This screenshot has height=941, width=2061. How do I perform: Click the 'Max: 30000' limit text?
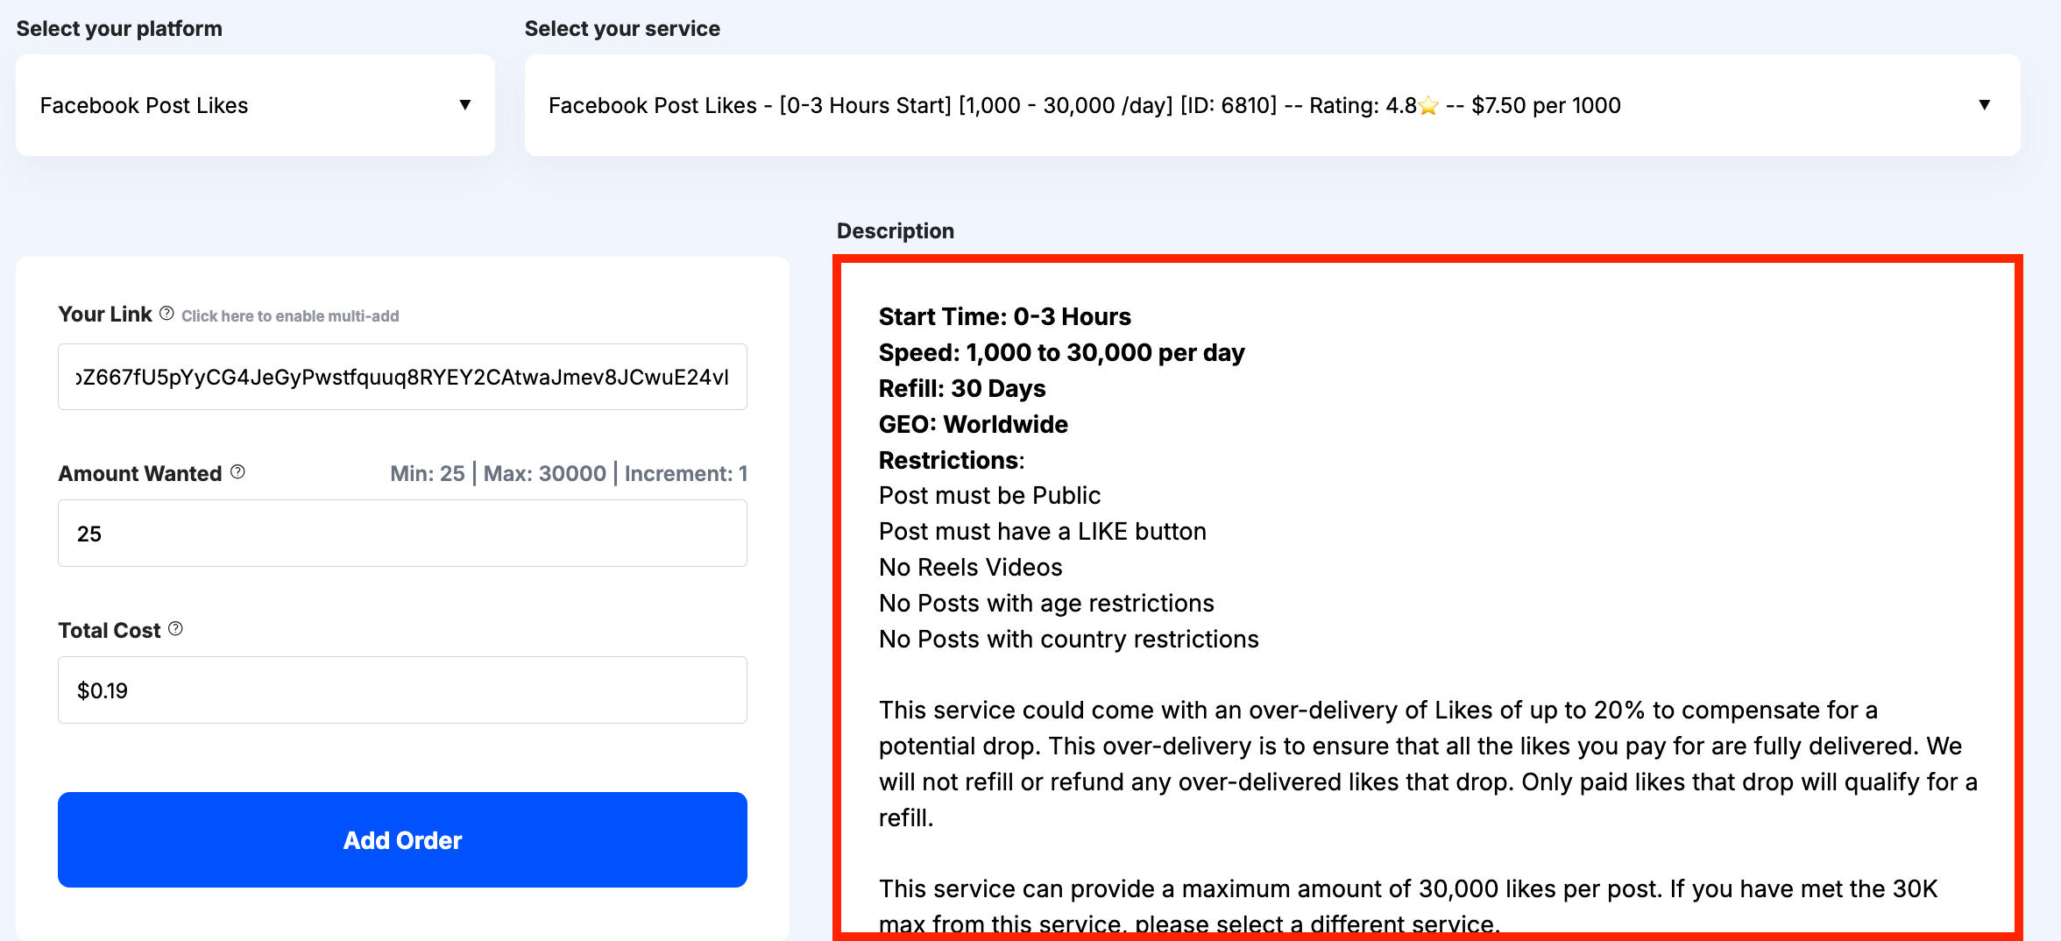pyautogui.click(x=544, y=474)
